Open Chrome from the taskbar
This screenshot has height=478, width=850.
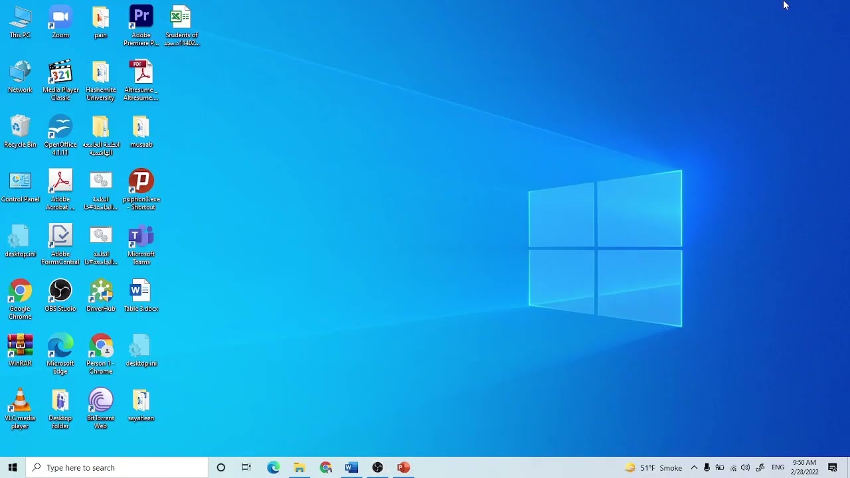325,467
